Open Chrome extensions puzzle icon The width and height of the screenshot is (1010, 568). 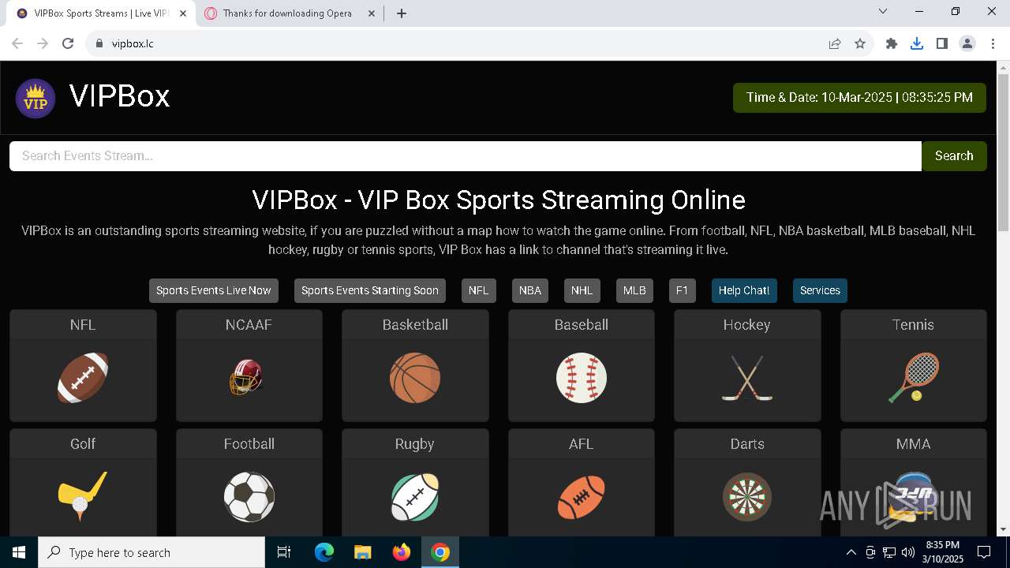(x=892, y=43)
